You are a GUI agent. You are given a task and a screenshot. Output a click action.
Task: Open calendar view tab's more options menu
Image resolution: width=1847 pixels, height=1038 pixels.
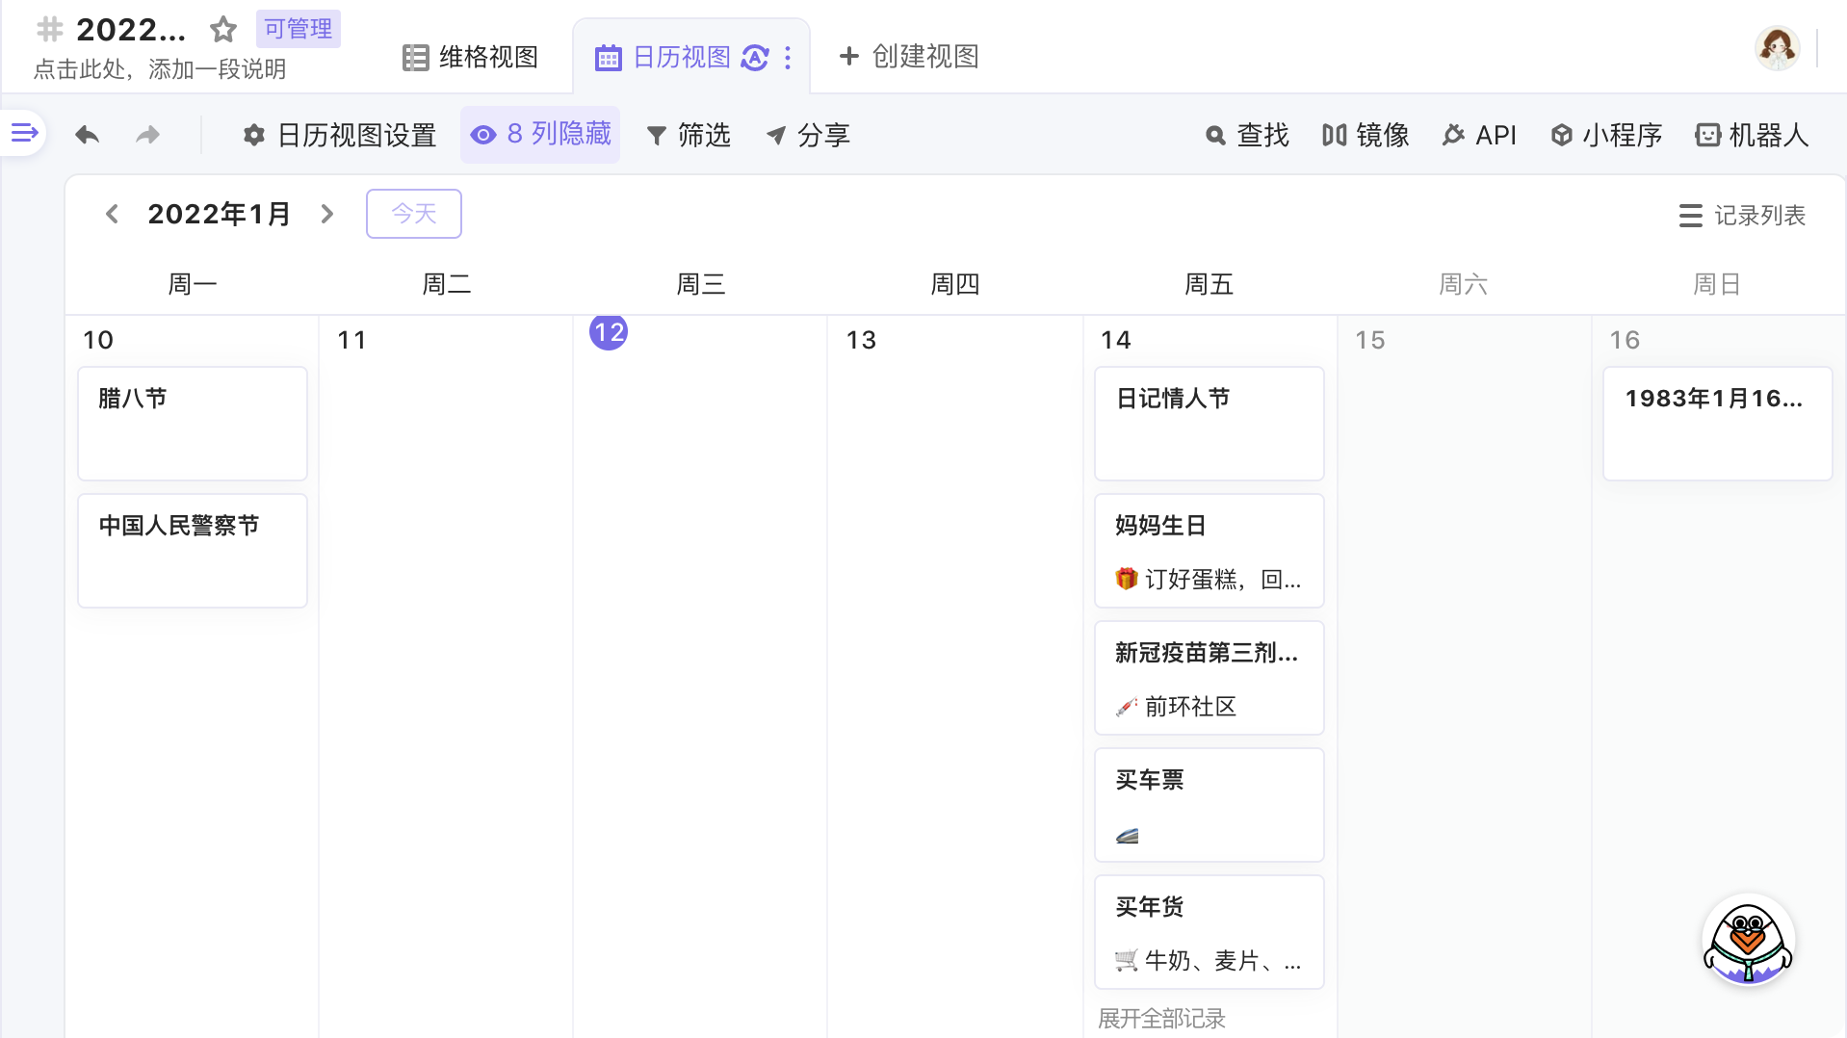click(788, 58)
